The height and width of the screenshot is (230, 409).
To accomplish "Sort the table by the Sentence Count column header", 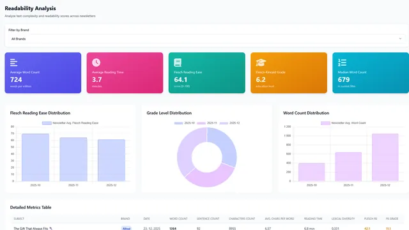I will pos(208,218).
